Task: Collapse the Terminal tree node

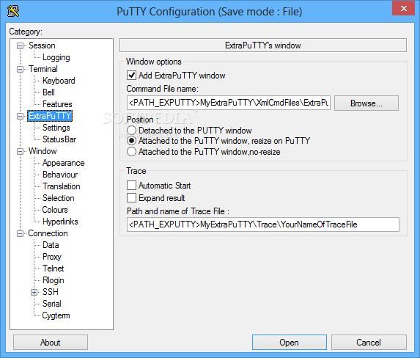Action: [20, 69]
